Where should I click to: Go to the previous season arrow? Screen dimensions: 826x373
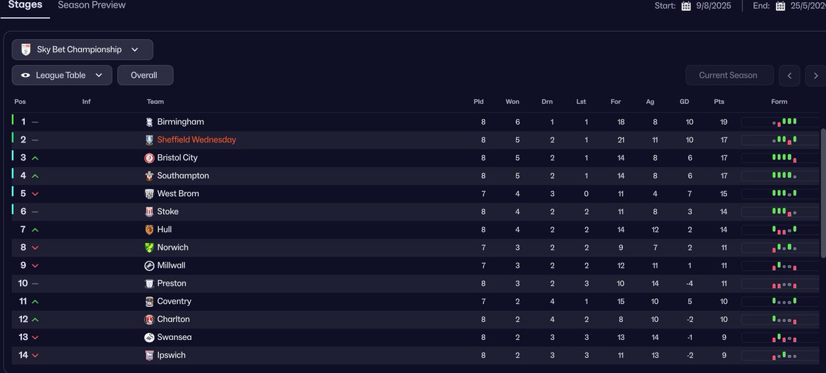pyautogui.click(x=790, y=76)
